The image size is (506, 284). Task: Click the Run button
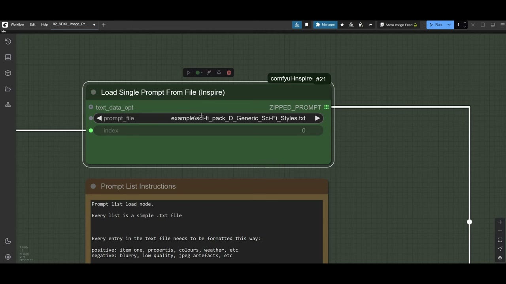tap(436, 24)
